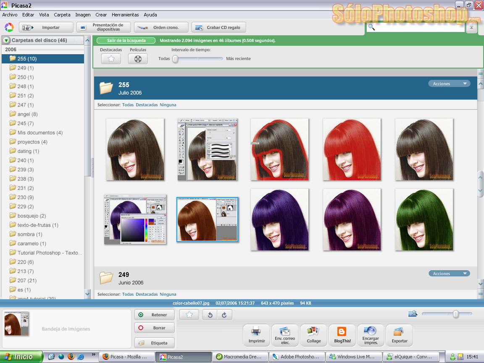Click the Picasa logo icon in toolbar
484x363 pixels.
click(x=9, y=27)
